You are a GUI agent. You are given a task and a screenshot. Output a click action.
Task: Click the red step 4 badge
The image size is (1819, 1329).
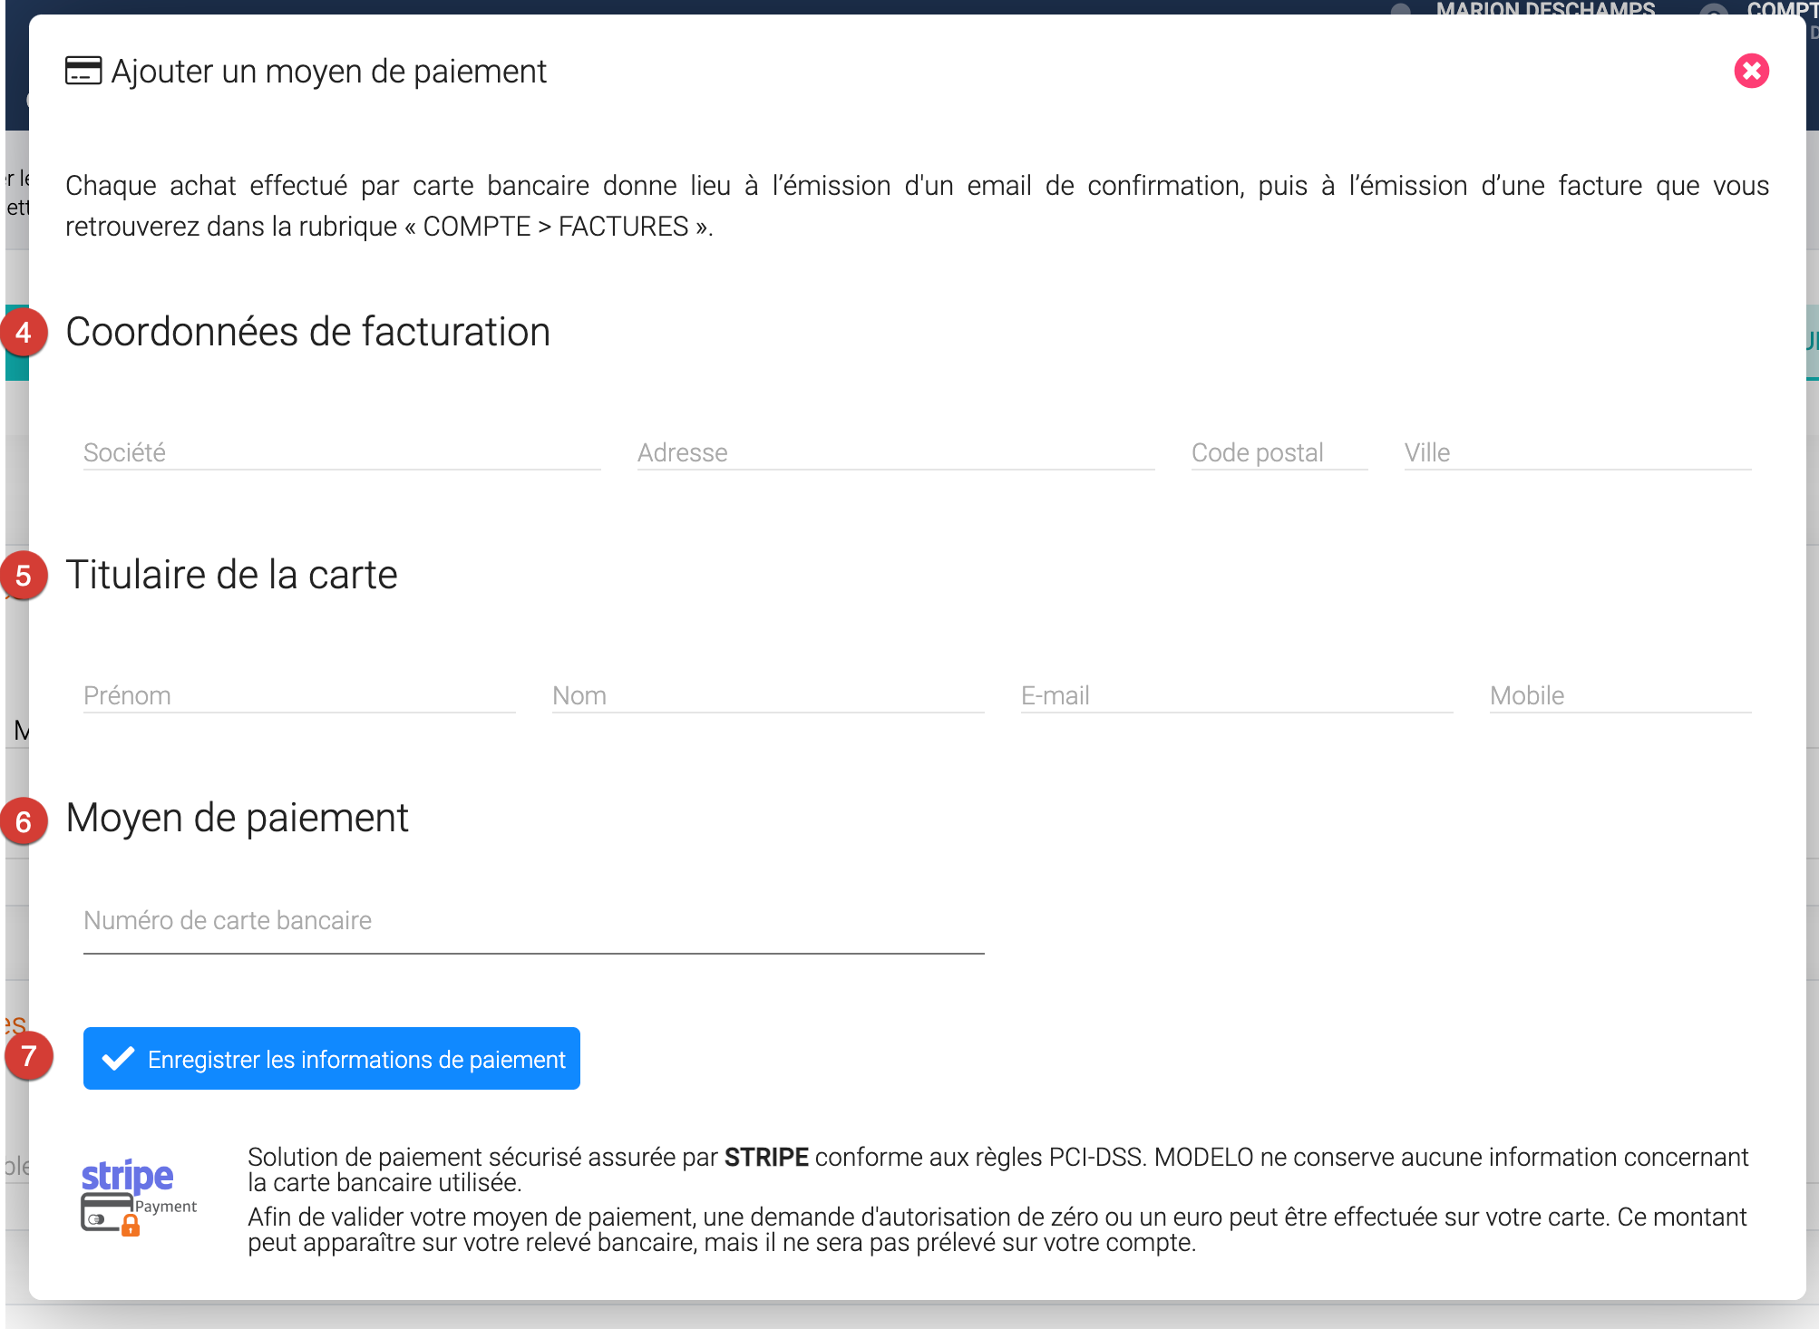[x=24, y=333]
